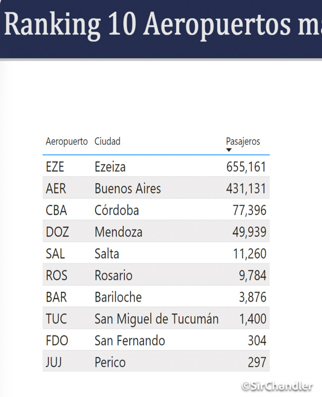Screen dimensions: 322x397
Task: Click the 431,131 passengers value
Action: [246, 189]
